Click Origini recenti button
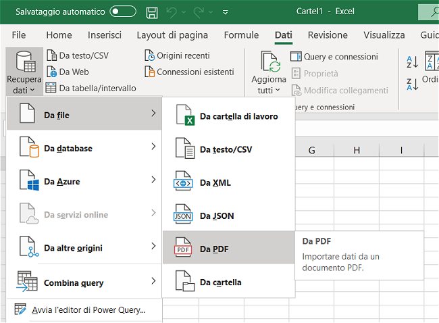This screenshot has width=439, height=323. [x=177, y=55]
